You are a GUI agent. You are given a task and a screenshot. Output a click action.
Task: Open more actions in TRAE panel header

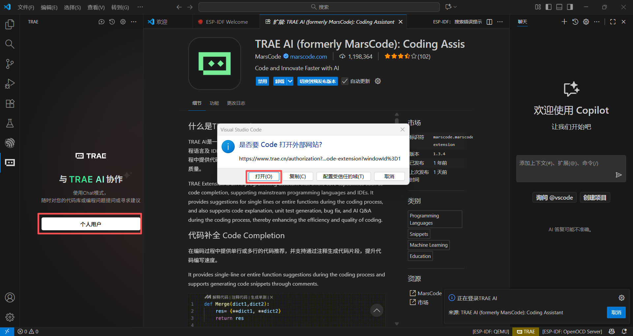[x=134, y=22]
